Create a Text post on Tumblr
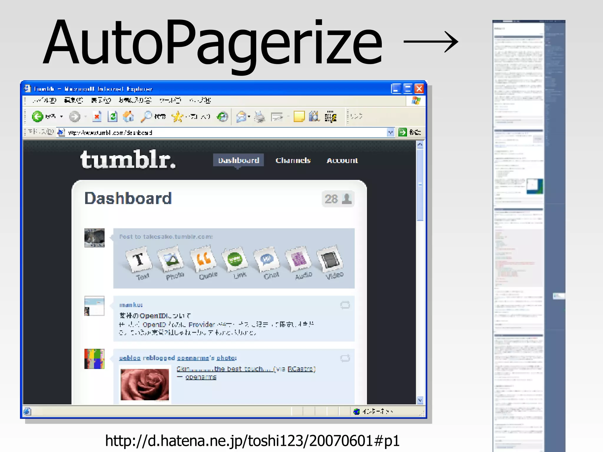Image resolution: width=603 pixels, height=452 pixels. (139, 263)
